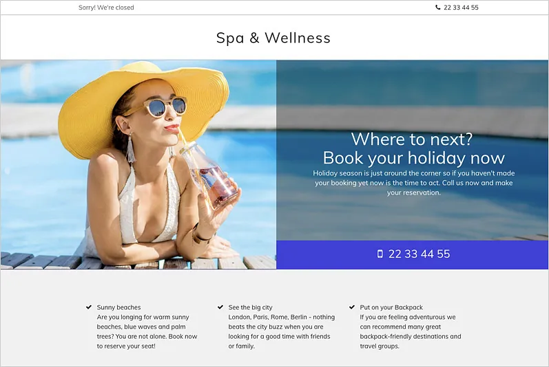
Task: Click the blue 22 33 44 55 call button
Action: pos(412,254)
